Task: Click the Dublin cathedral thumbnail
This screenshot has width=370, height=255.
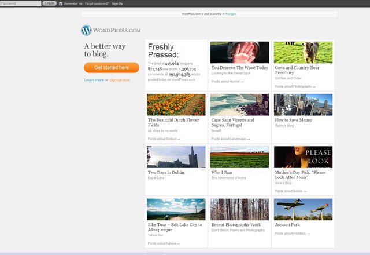Action: pos(176,157)
